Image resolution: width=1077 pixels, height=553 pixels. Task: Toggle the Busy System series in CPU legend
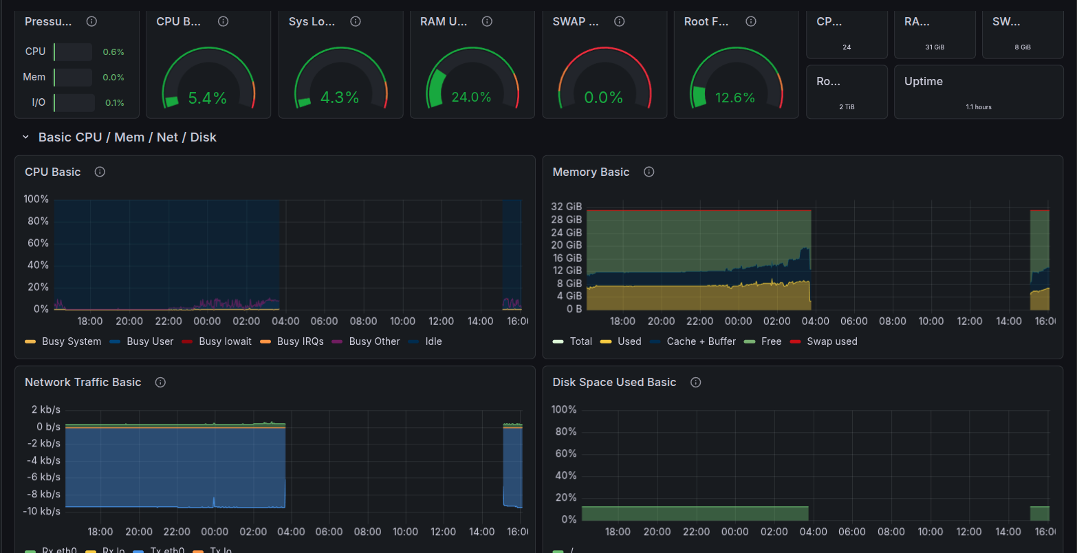tap(72, 341)
